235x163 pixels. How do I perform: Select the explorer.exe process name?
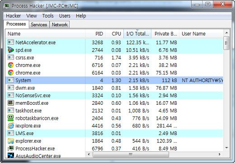(x=28, y=141)
